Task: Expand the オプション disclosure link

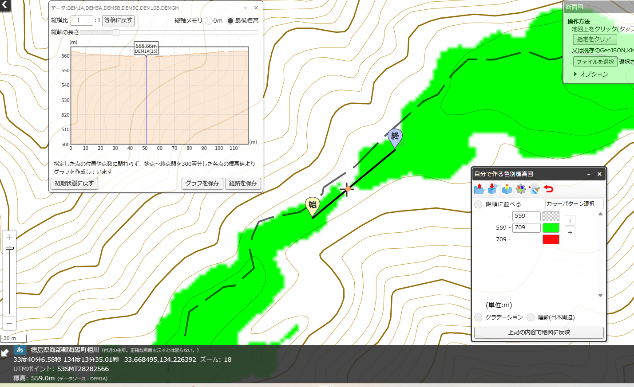Action: coord(594,74)
